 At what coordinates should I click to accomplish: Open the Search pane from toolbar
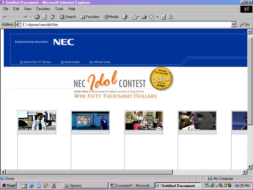(68, 17)
